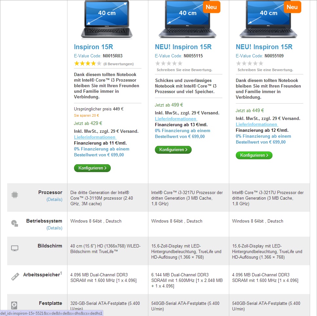Open the (8 Bewertungen) reviews link
317x316 pixels.
(x=119, y=64)
